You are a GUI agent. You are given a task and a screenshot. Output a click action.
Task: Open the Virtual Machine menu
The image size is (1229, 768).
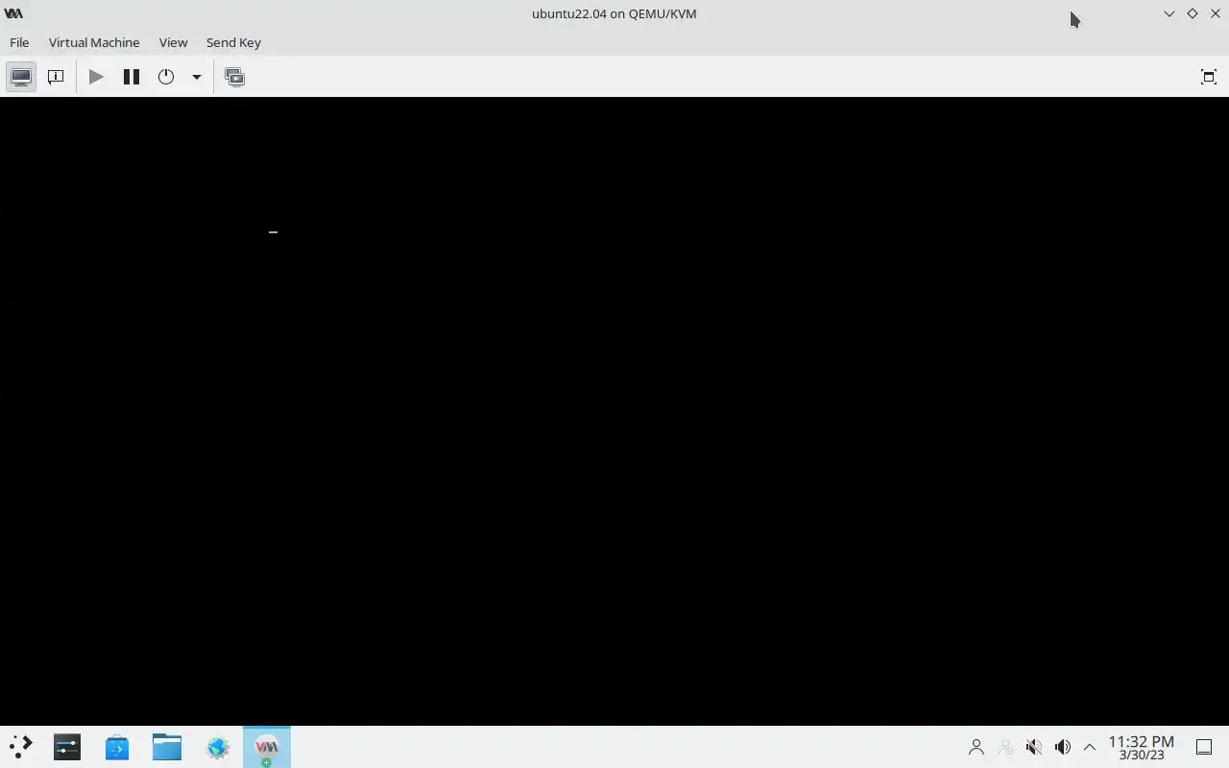click(x=94, y=42)
